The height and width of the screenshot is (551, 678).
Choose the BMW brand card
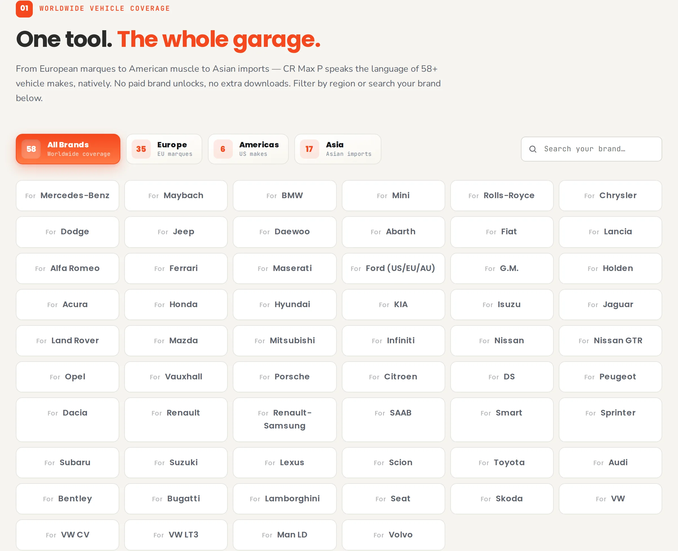[x=284, y=196]
